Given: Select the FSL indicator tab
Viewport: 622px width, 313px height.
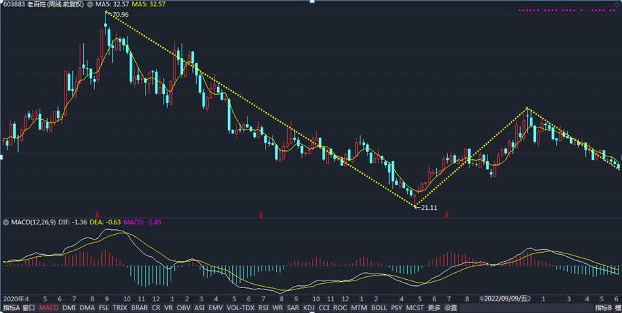Looking at the screenshot, I should point(103,308).
